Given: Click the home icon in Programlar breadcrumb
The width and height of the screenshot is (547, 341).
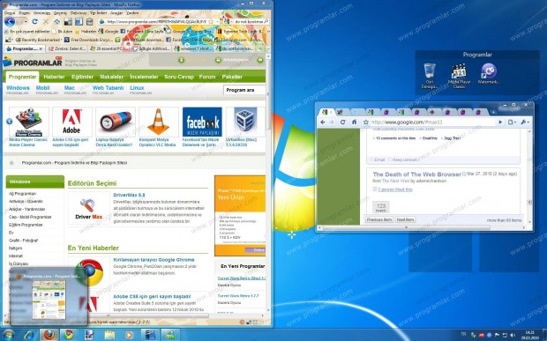Looking at the screenshot, I should pos(11,163).
